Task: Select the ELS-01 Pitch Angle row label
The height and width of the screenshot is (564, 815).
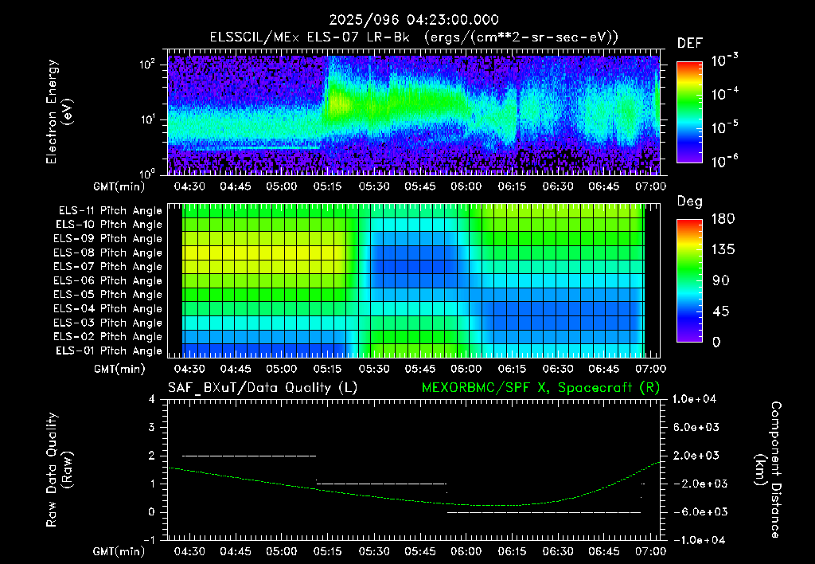Action: (x=109, y=351)
